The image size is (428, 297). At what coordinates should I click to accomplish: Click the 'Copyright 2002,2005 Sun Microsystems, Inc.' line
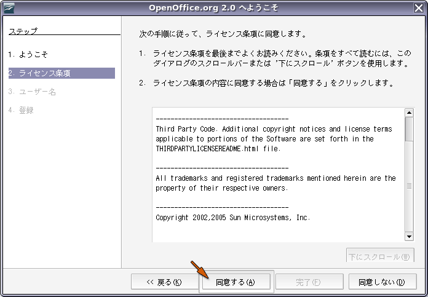(x=233, y=218)
